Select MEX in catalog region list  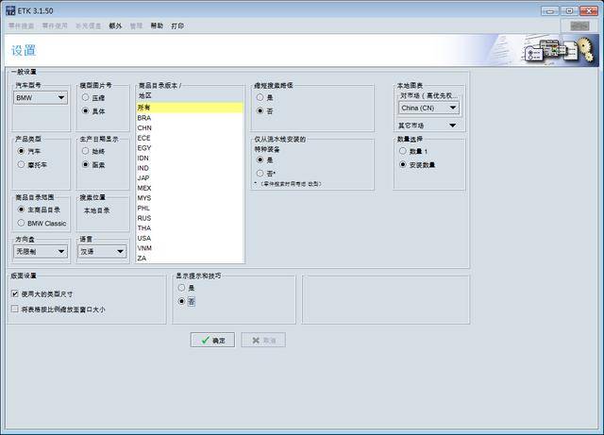click(x=190, y=188)
